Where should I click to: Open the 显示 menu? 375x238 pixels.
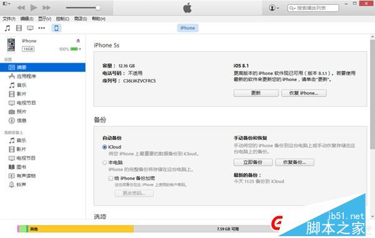pyautogui.click(x=45, y=19)
